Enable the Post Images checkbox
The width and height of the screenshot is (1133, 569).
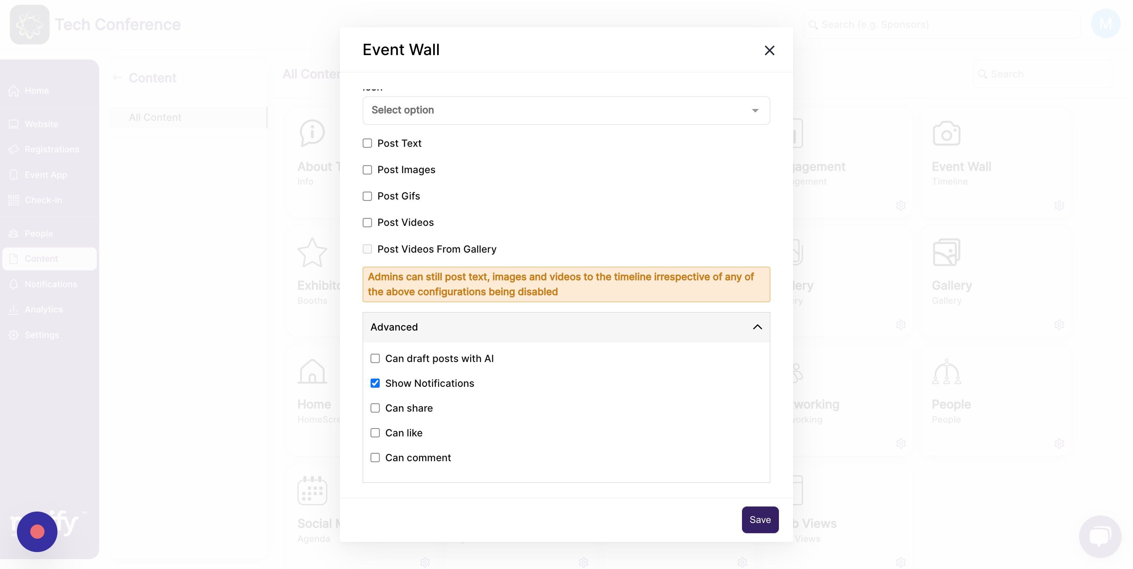coord(367,170)
